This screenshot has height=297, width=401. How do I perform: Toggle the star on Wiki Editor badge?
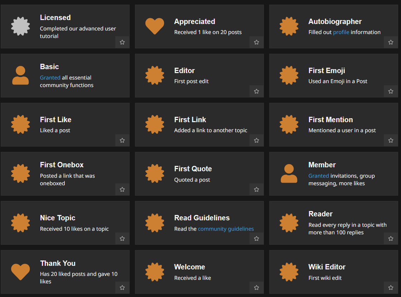click(x=391, y=288)
